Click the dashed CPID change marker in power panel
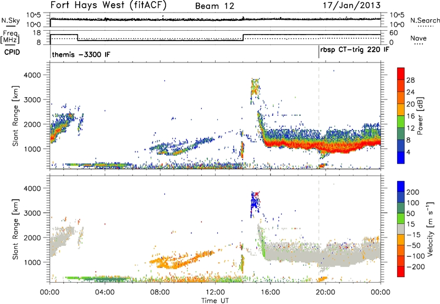This screenshot has height=304, width=440. 319,116
